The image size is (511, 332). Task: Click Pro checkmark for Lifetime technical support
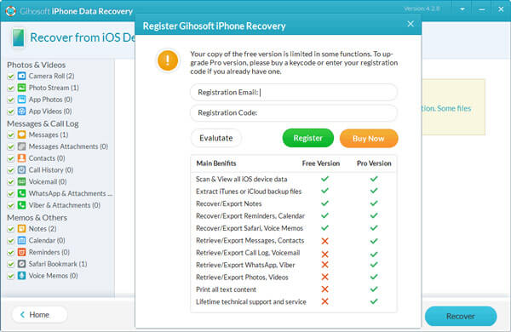pos(374,301)
